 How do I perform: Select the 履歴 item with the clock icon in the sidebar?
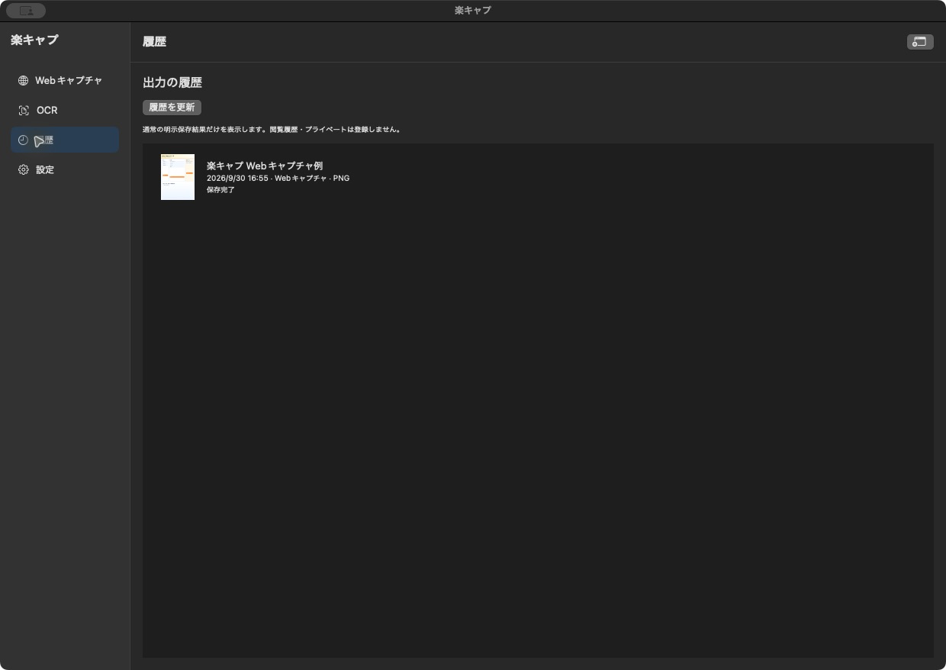click(x=65, y=140)
